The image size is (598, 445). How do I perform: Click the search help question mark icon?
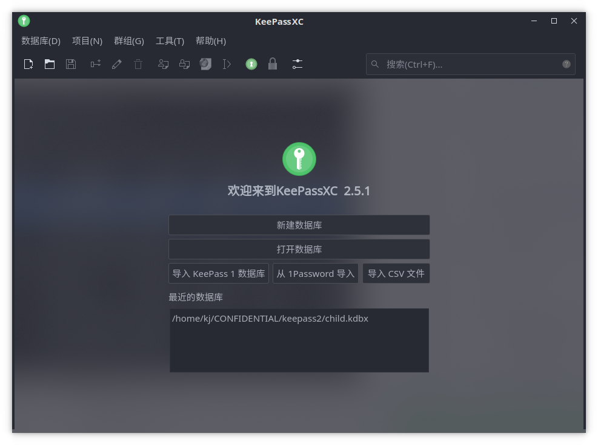[x=566, y=64]
